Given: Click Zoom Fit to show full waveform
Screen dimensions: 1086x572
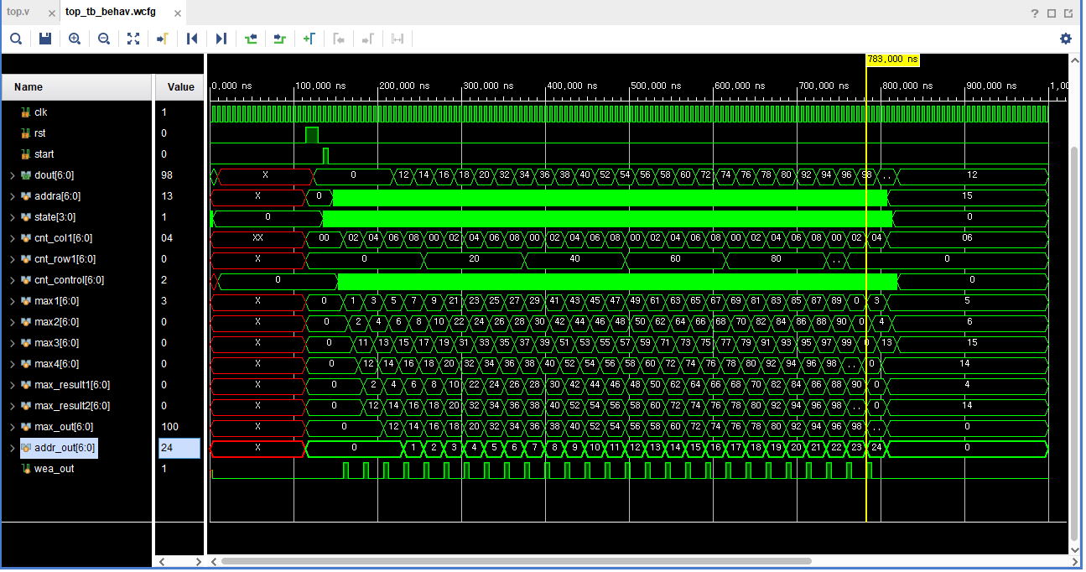Looking at the screenshot, I should (133, 38).
